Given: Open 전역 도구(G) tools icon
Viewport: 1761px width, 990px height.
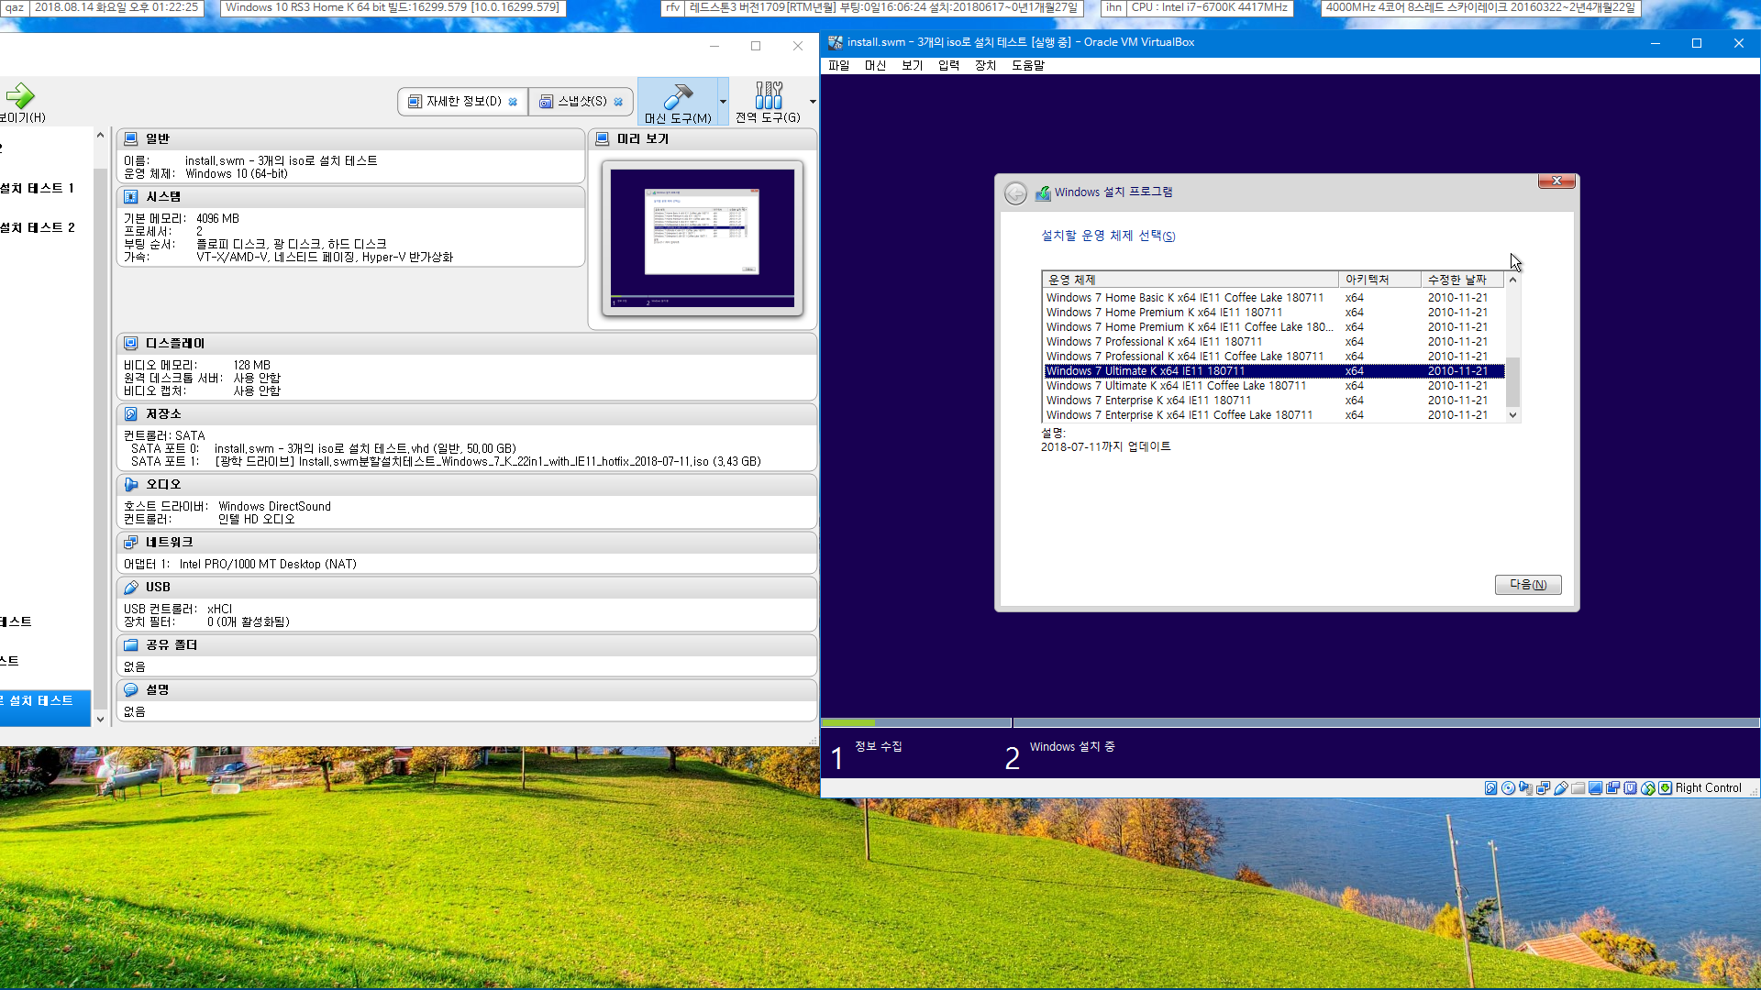Looking at the screenshot, I should coord(768,101).
